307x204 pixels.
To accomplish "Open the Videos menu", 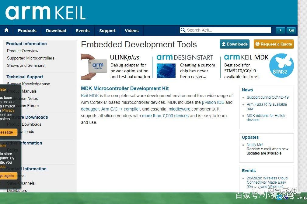I will click(x=131, y=31).
